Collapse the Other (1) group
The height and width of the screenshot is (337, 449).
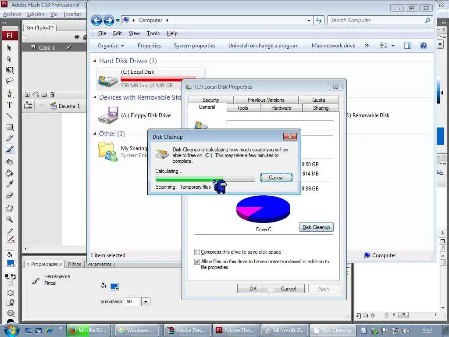(x=95, y=133)
